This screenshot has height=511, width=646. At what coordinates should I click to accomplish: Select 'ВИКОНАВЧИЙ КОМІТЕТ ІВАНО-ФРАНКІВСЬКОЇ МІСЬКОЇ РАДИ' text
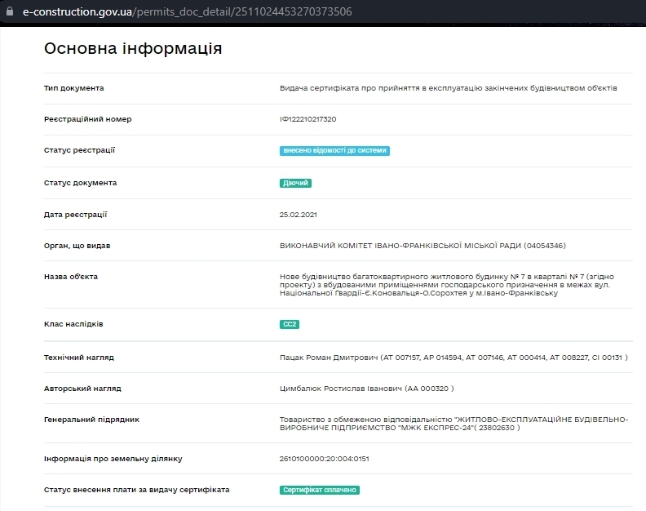[423, 246]
